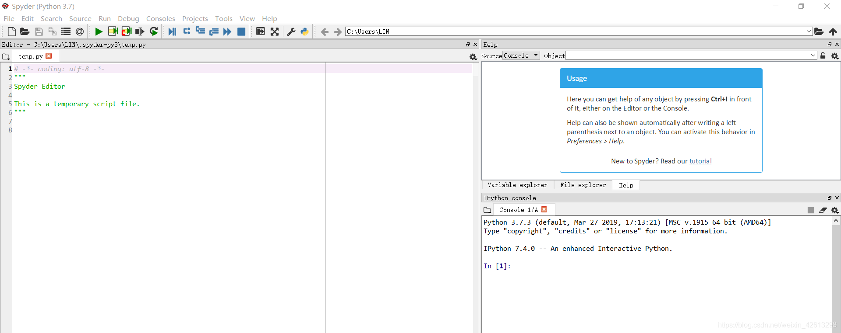
Task: Step out (run until return) in debugger
Action: pos(214,31)
